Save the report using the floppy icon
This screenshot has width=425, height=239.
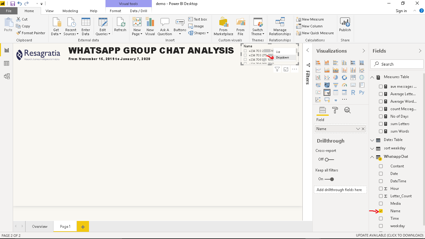pyautogui.click(x=13, y=4)
